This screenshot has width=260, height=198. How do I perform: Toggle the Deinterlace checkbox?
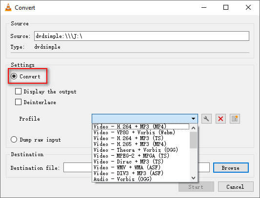click(18, 102)
